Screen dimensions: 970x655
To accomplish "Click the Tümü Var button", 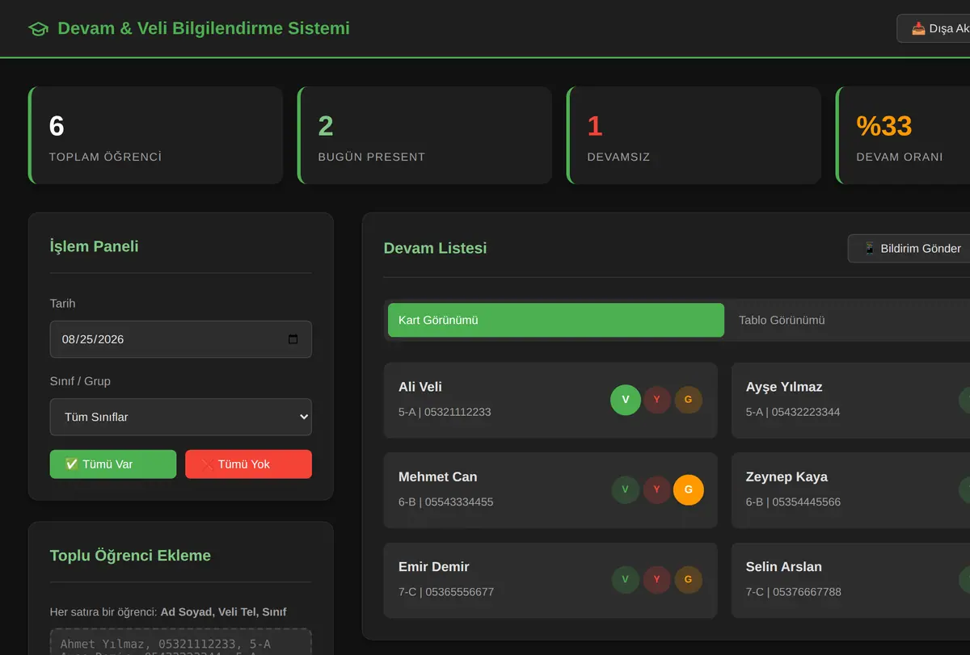I will coord(113,464).
